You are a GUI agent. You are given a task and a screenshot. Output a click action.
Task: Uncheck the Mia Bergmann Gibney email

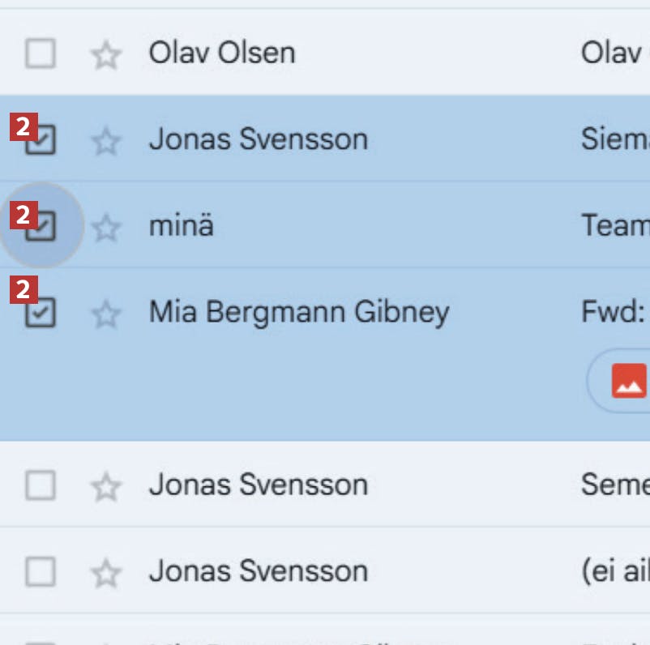(41, 314)
